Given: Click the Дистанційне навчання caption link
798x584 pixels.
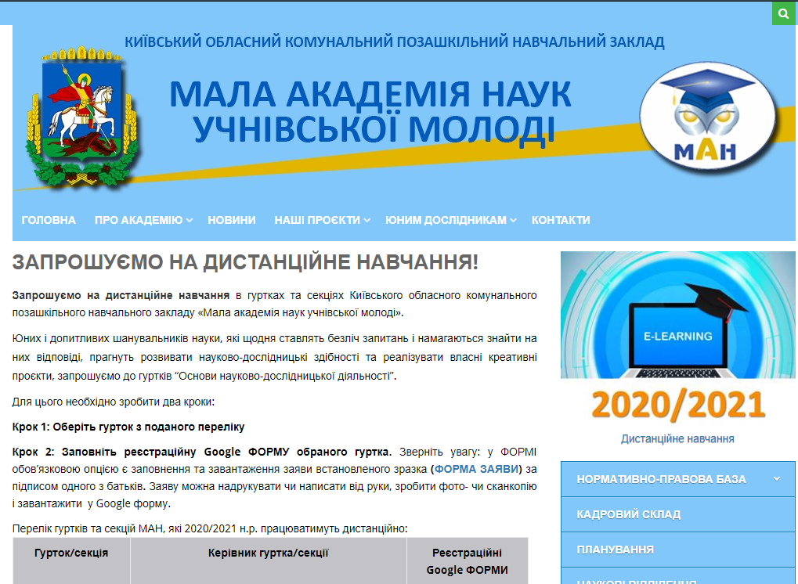Looking at the screenshot, I should pos(677,438).
